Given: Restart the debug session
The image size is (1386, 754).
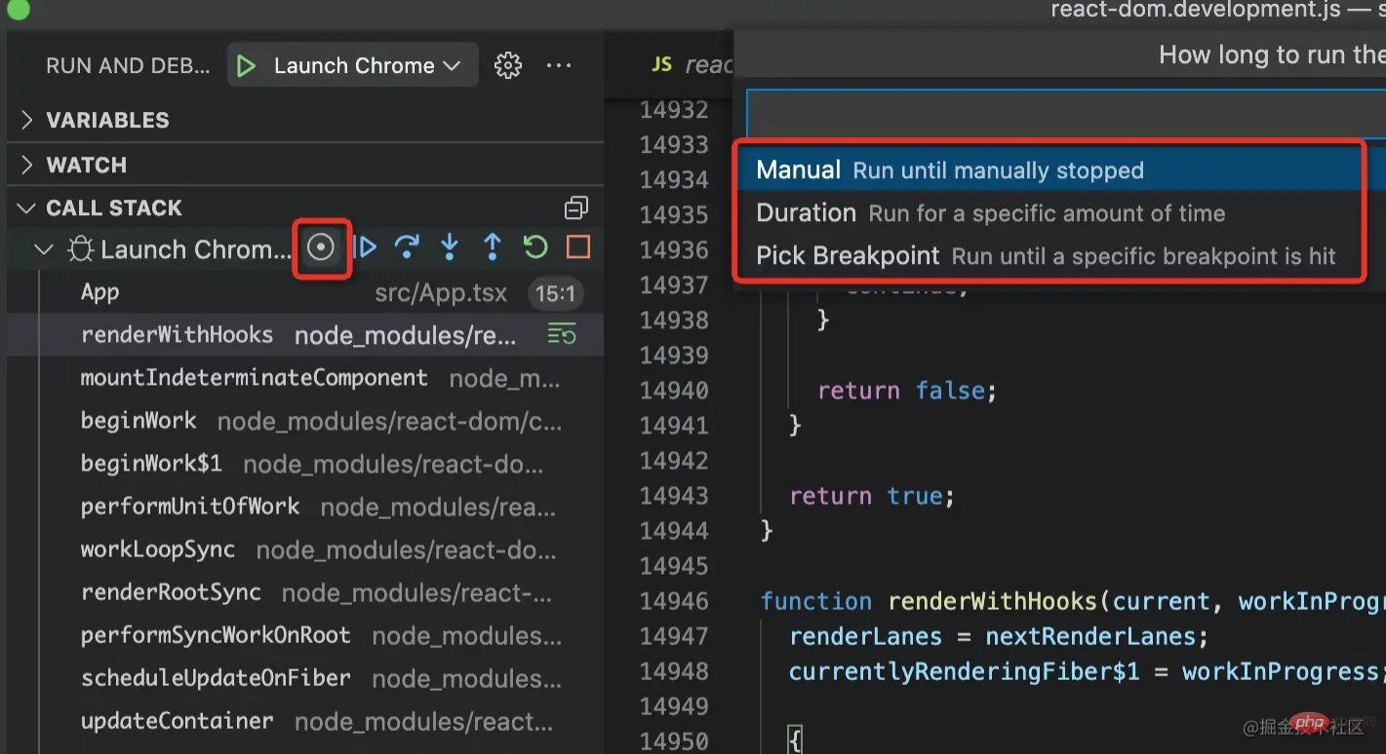Looking at the screenshot, I should pyautogui.click(x=535, y=248).
